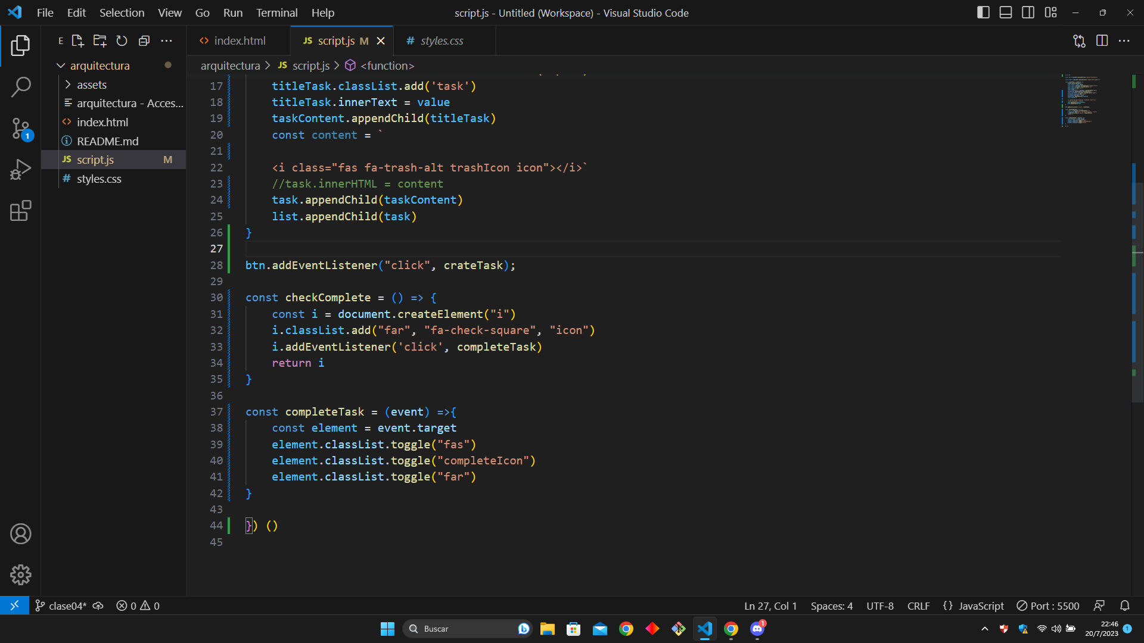Collapse the arquitectura root folder
Screen dimensions: 1144x643
(113, 65)
